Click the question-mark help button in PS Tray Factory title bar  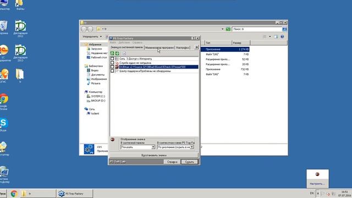pos(193,38)
